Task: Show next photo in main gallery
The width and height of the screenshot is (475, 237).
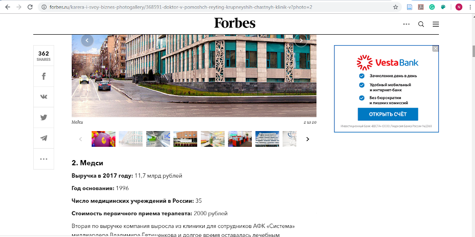Action: 301,40
